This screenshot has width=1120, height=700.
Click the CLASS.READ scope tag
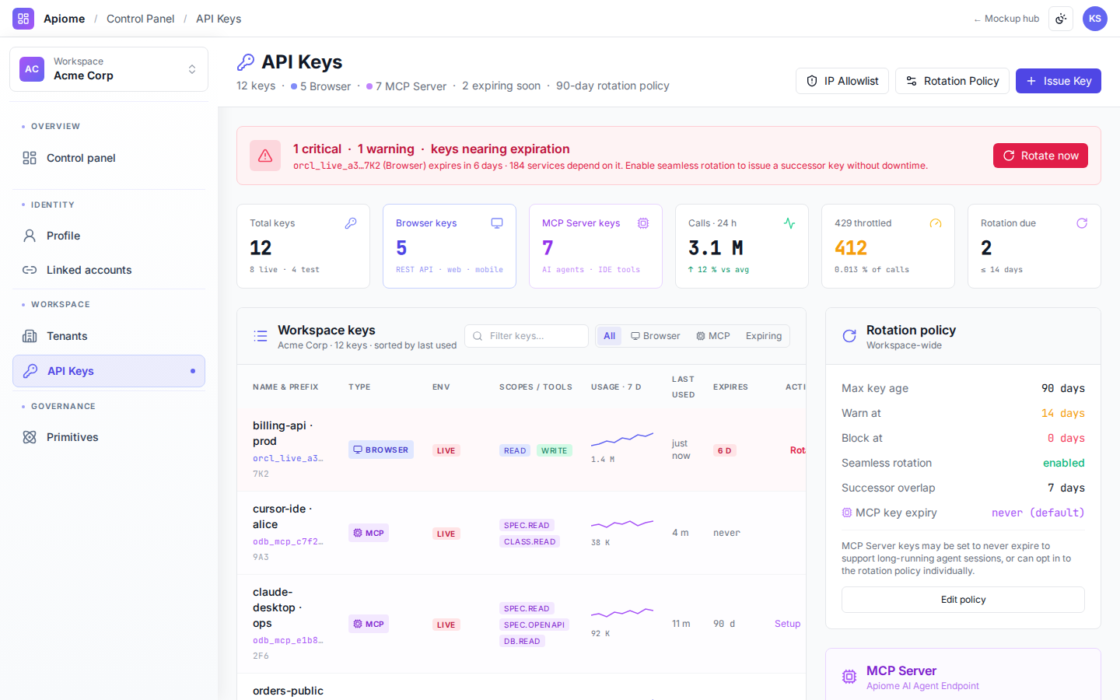(x=530, y=541)
